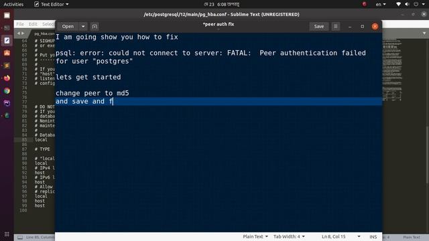The height and width of the screenshot is (241, 429).
Task: Click the Sublime Text minimap
Action: coord(391,70)
